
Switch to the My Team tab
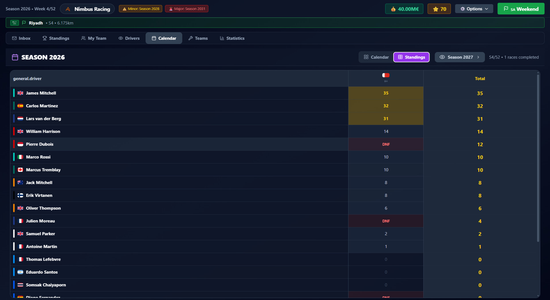coord(94,38)
